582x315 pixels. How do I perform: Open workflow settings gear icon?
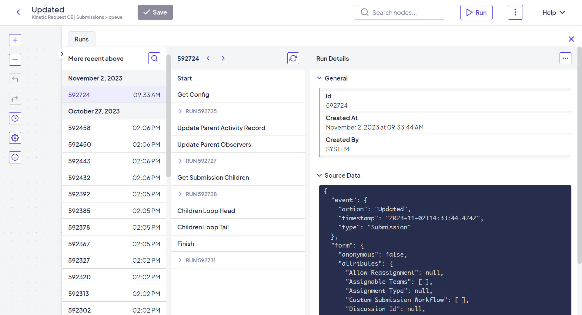15,138
